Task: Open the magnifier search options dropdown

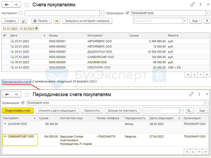Action: pos(190,111)
